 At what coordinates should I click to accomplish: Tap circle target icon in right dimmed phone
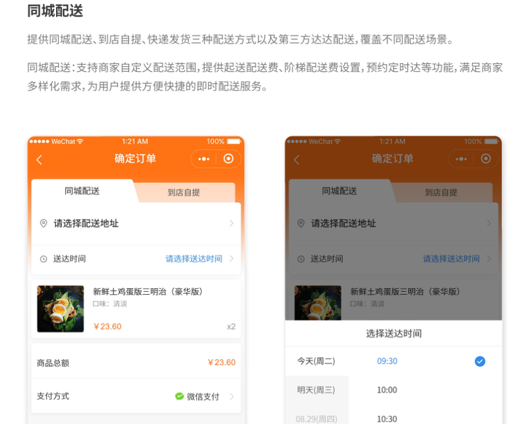pos(486,159)
